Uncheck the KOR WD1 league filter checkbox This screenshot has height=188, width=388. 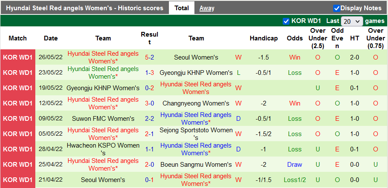coord(286,21)
